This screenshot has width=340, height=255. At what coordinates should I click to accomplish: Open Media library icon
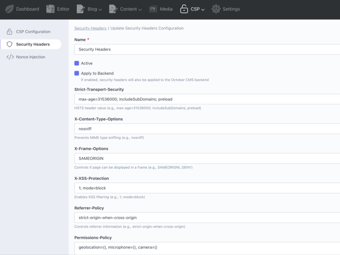pos(153,9)
